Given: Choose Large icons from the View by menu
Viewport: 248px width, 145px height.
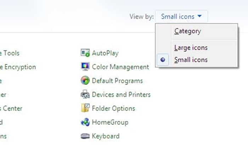Looking at the screenshot, I should [191, 48].
